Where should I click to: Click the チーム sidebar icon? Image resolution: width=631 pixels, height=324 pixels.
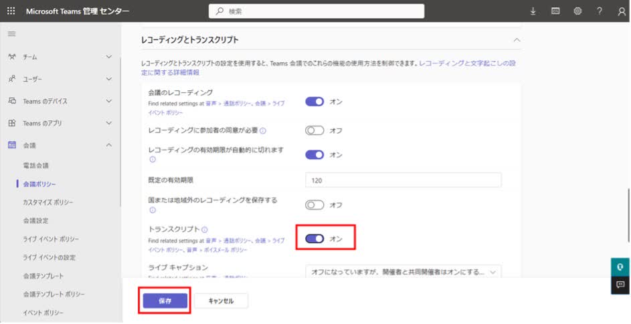pyautogui.click(x=12, y=57)
